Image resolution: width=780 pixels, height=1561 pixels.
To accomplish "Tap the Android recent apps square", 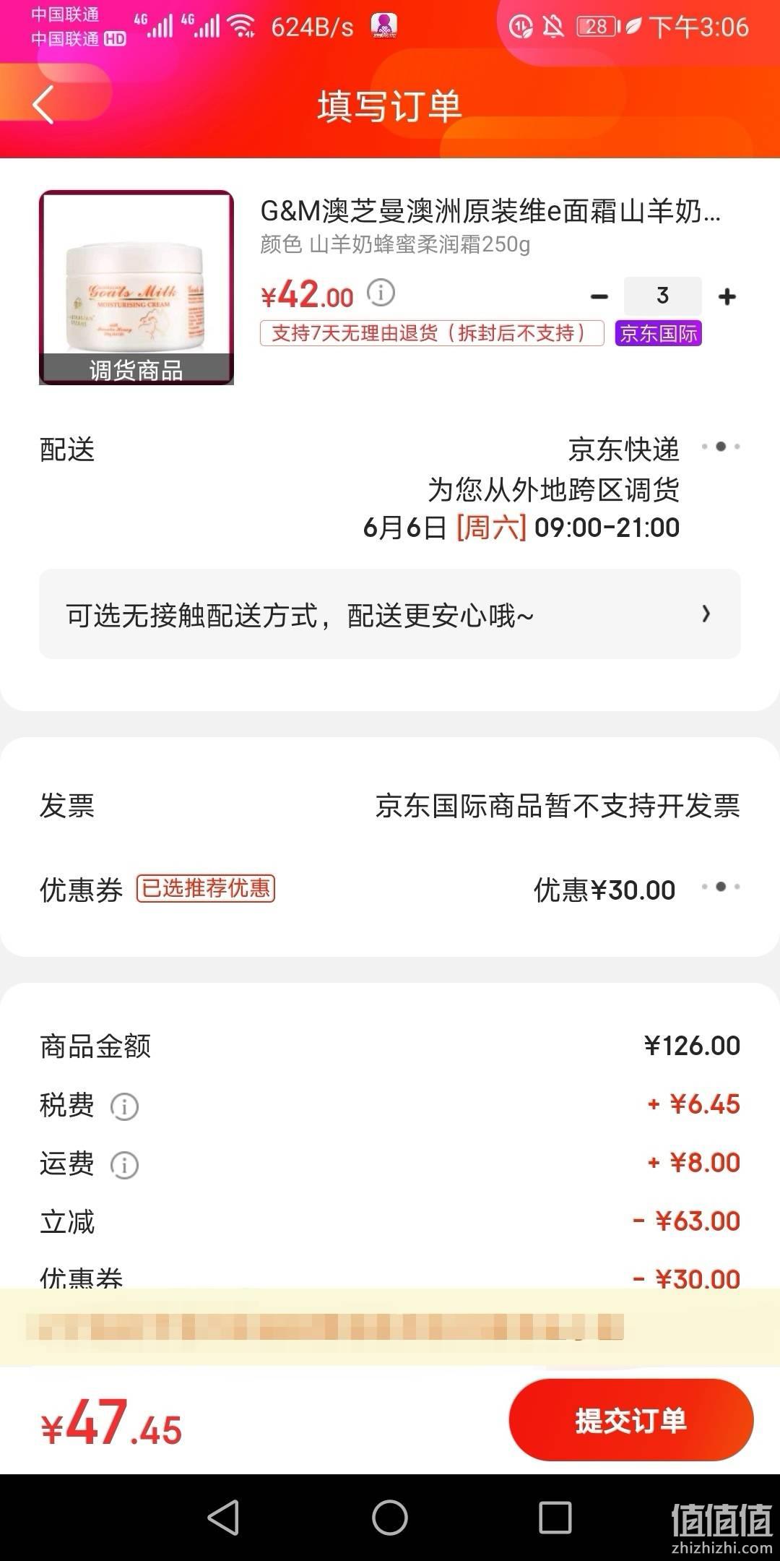I will [x=555, y=1517].
